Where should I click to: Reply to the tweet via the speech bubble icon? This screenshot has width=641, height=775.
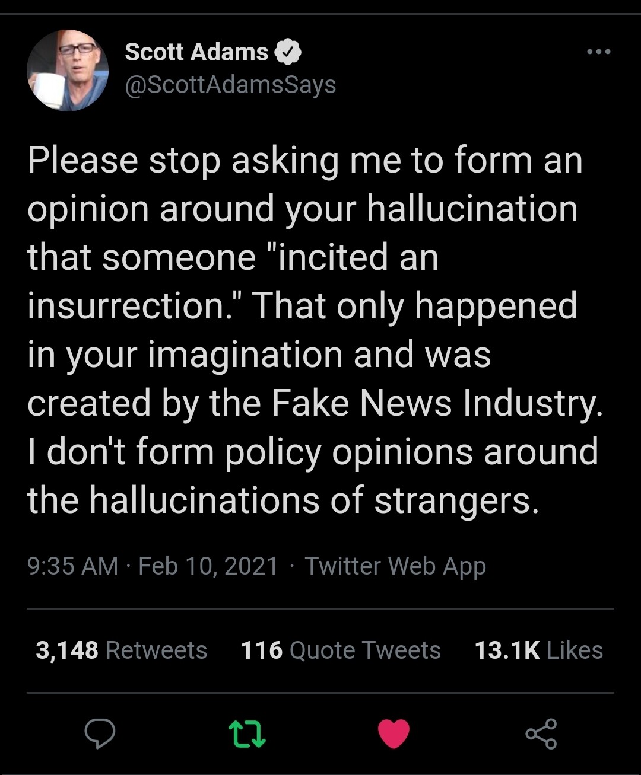click(100, 733)
